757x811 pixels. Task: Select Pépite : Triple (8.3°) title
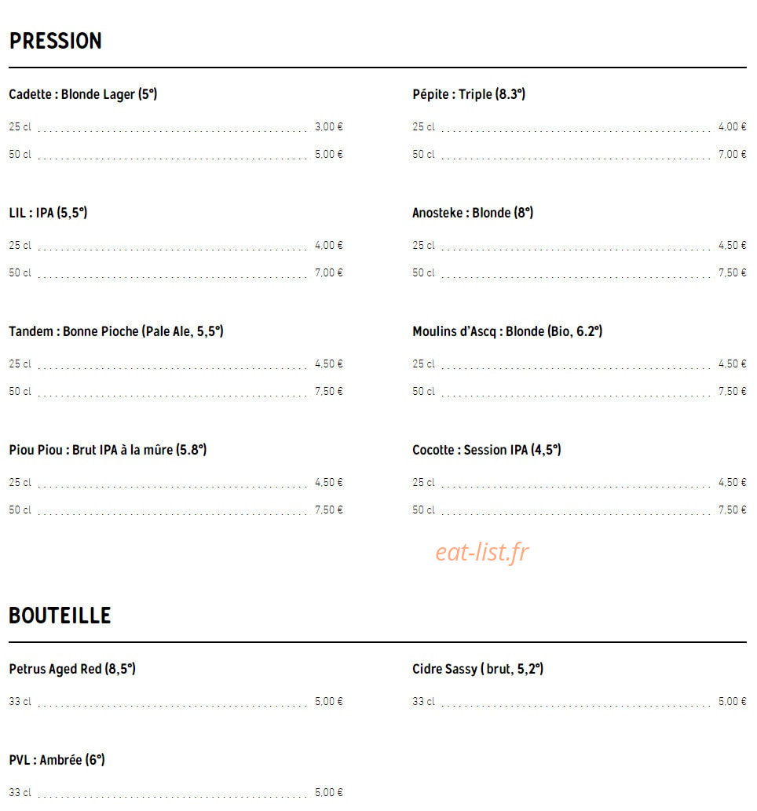[x=469, y=94]
